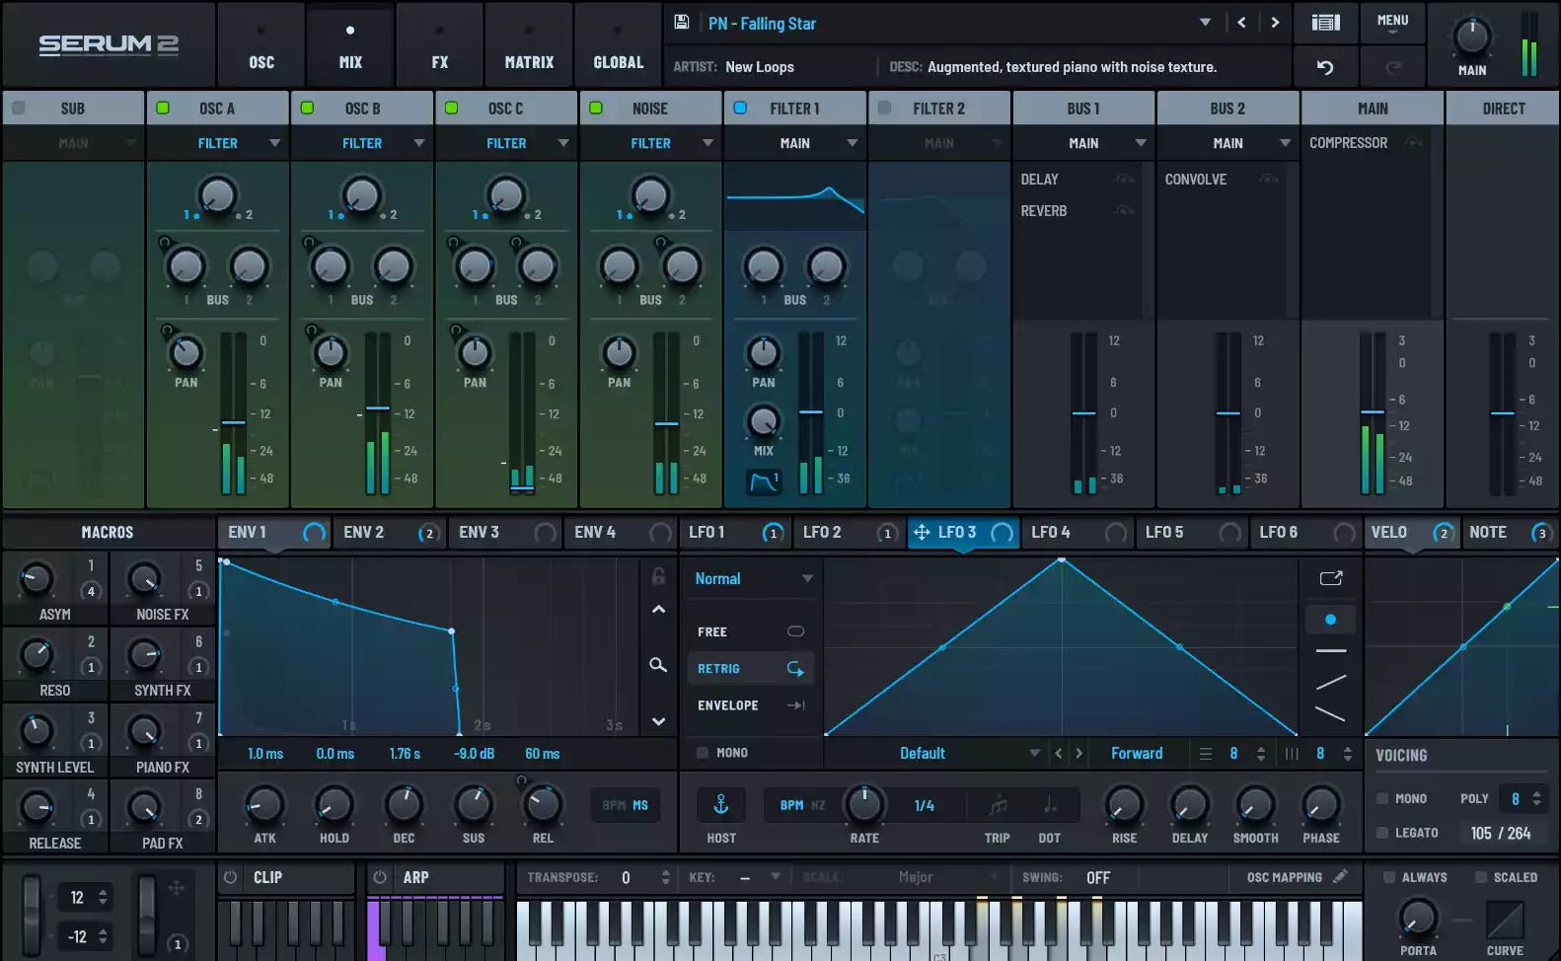The width and height of the screenshot is (1561, 961).
Task: Select the ENVELOPE LFO trigger mode
Action: [750, 705]
